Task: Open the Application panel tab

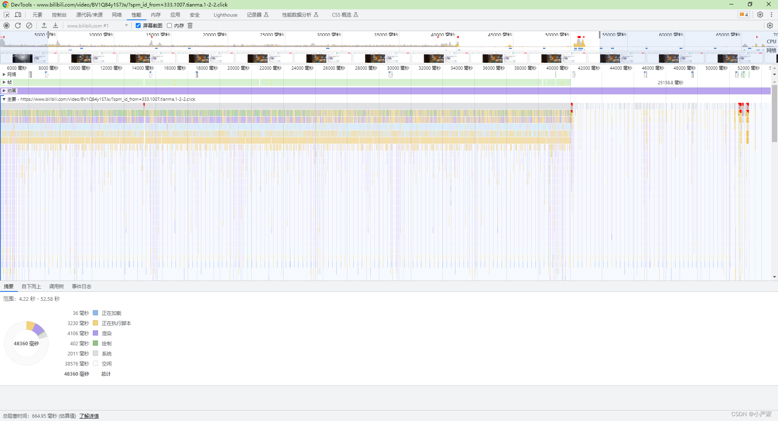Action: pyautogui.click(x=175, y=15)
